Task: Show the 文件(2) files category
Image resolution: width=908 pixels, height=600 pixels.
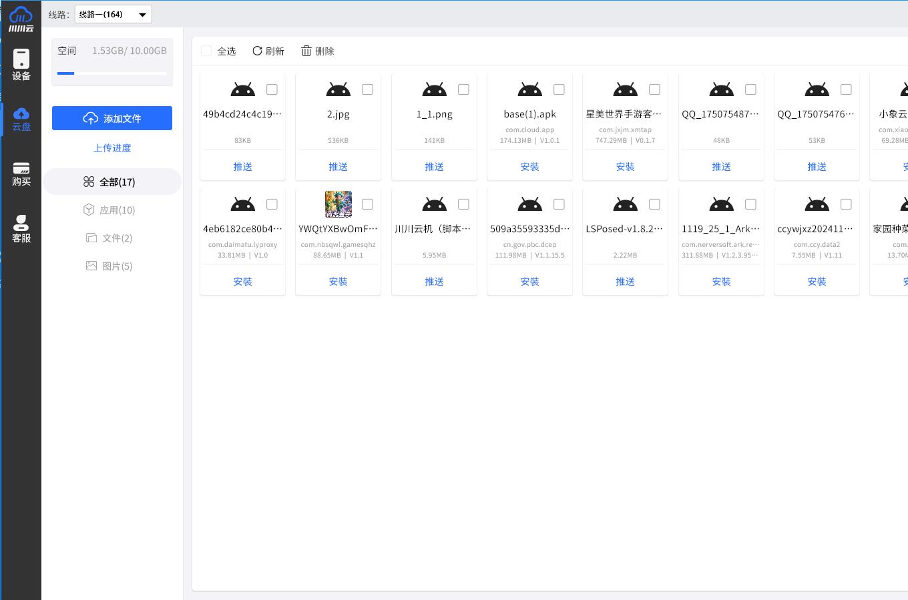Action: click(109, 238)
